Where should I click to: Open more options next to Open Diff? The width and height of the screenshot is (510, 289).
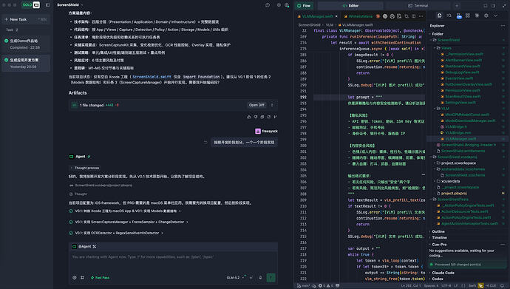coord(272,105)
